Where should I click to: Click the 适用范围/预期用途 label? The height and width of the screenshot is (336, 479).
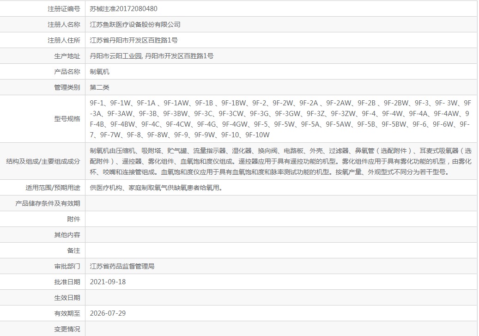click(53, 188)
